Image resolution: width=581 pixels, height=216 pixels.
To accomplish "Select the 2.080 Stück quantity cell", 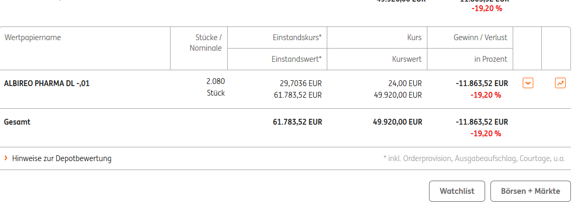I will (x=216, y=87).
